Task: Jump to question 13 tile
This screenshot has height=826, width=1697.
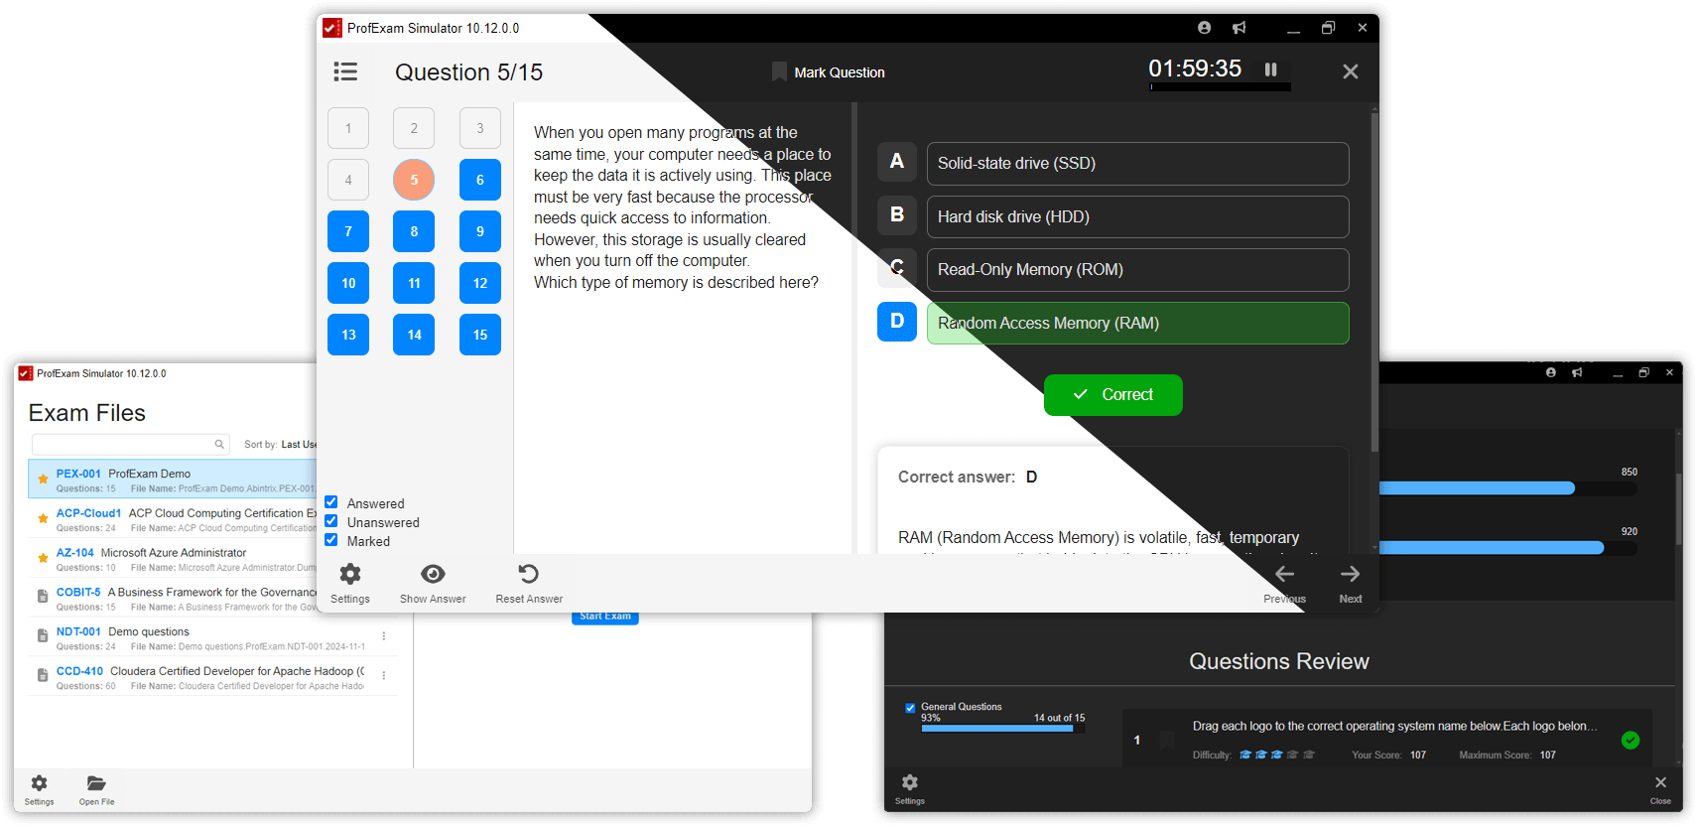Action: tap(348, 335)
